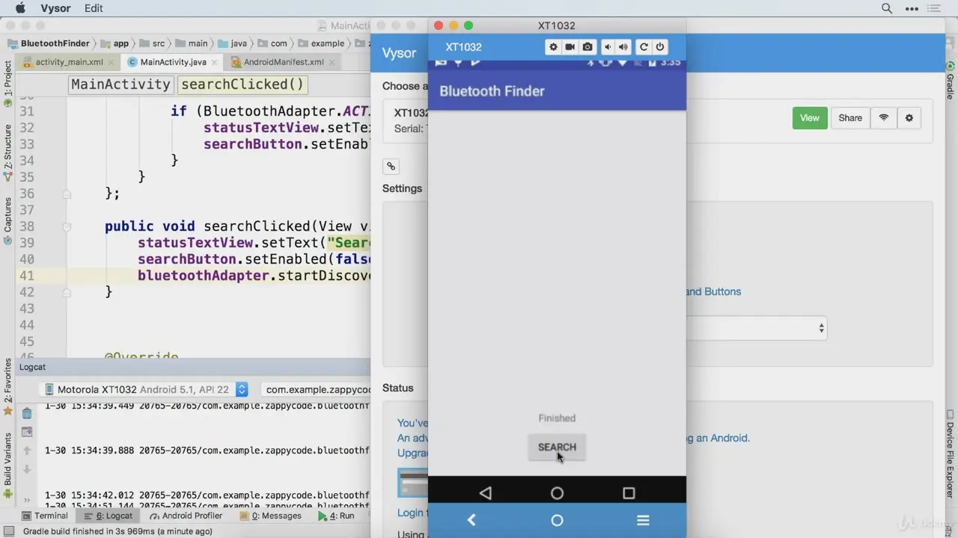Open the Terminal tool window
Image resolution: width=958 pixels, height=538 pixels.
click(44, 516)
